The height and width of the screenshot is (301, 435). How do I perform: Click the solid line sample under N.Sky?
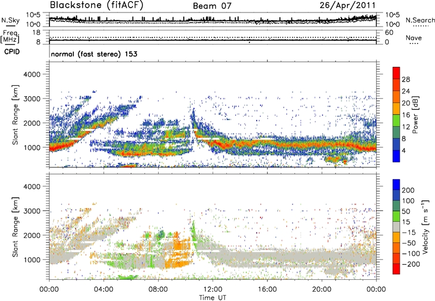[x=10, y=26]
